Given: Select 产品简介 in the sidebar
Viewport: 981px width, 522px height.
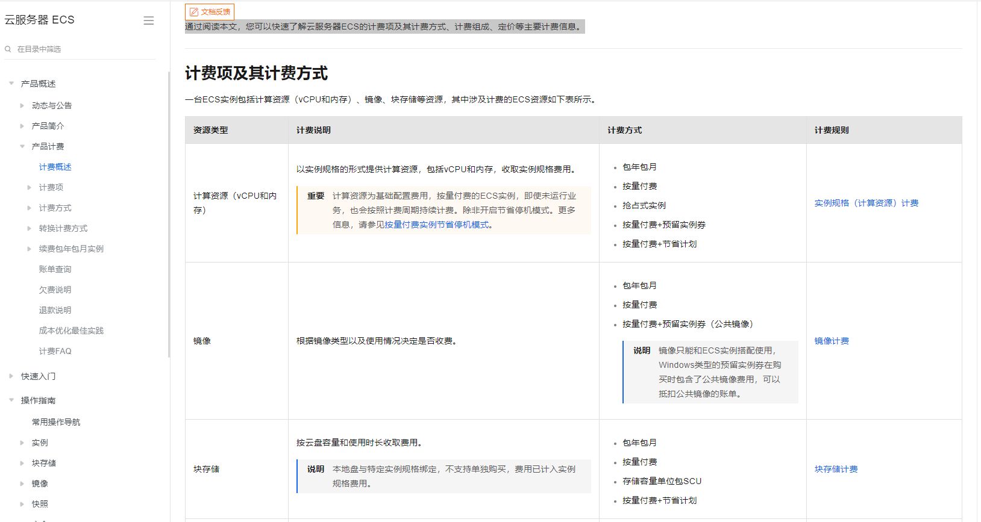Looking at the screenshot, I should 48,126.
